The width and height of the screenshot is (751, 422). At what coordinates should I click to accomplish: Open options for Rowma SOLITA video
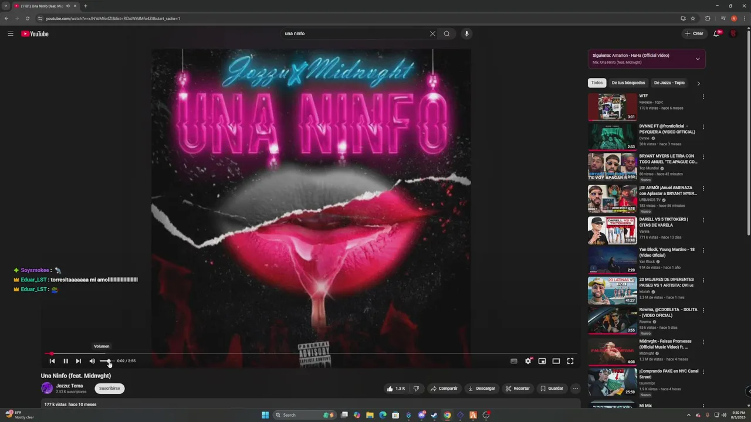703,310
